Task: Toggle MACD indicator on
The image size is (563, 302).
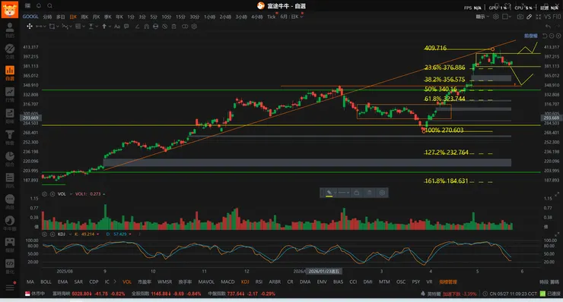Action: [x=227, y=282]
